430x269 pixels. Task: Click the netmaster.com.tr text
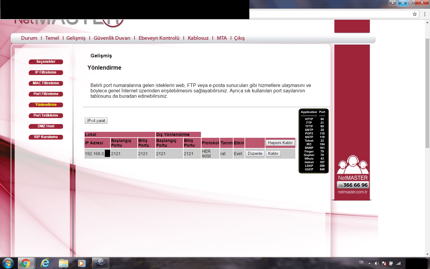[x=353, y=192]
